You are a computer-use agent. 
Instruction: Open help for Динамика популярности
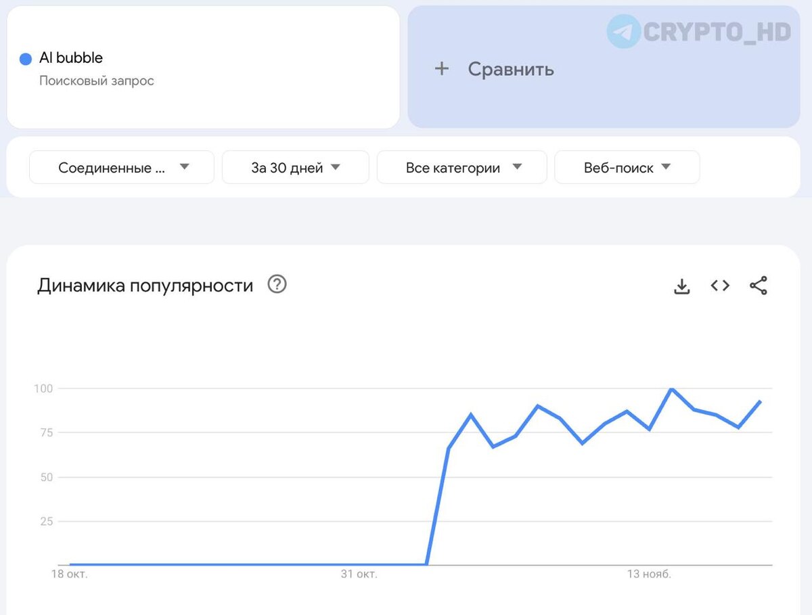coord(277,284)
